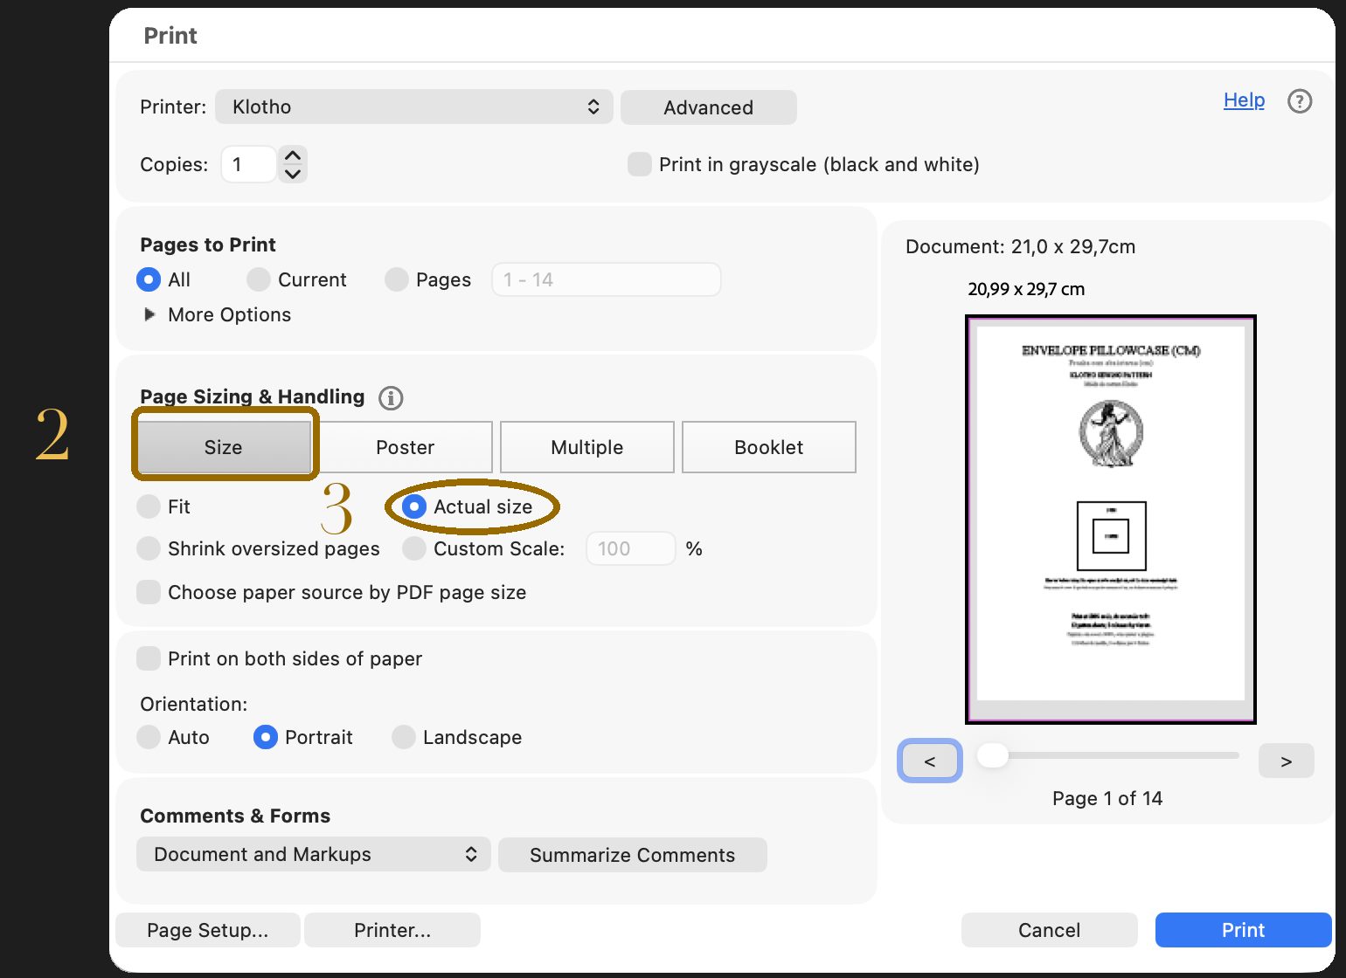Choose the Actual size option

point(414,506)
